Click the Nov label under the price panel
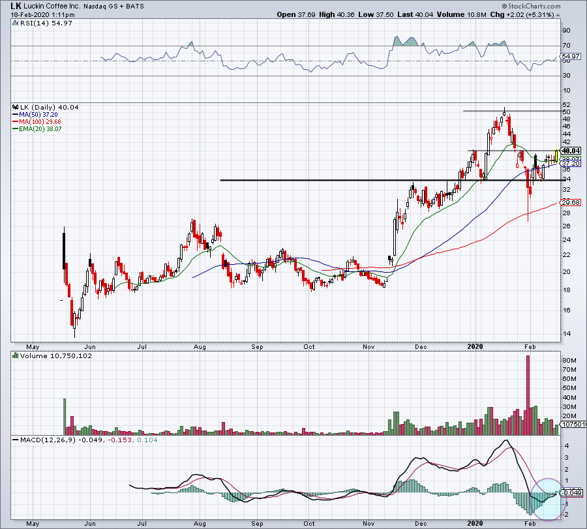The image size is (587, 529). click(369, 346)
